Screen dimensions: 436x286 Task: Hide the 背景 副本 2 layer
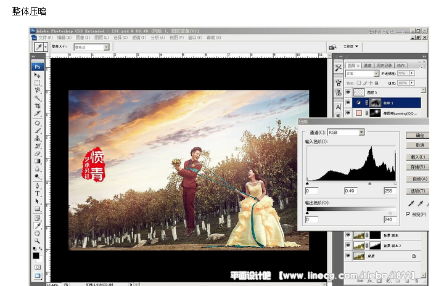[x=348, y=245]
